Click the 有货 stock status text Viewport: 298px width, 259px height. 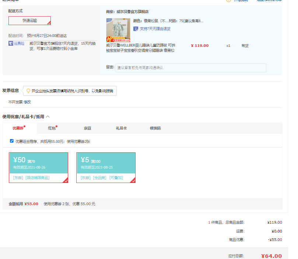245,46
